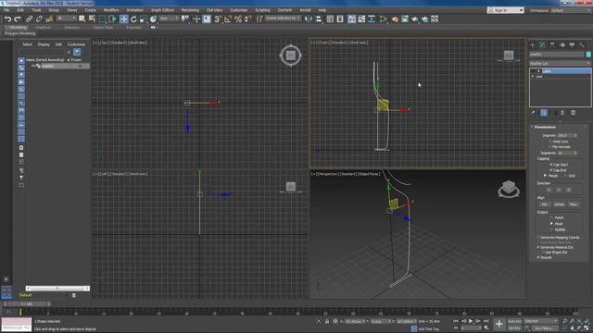Click the Auto Key button

pyautogui.click(x=514, y=321)
